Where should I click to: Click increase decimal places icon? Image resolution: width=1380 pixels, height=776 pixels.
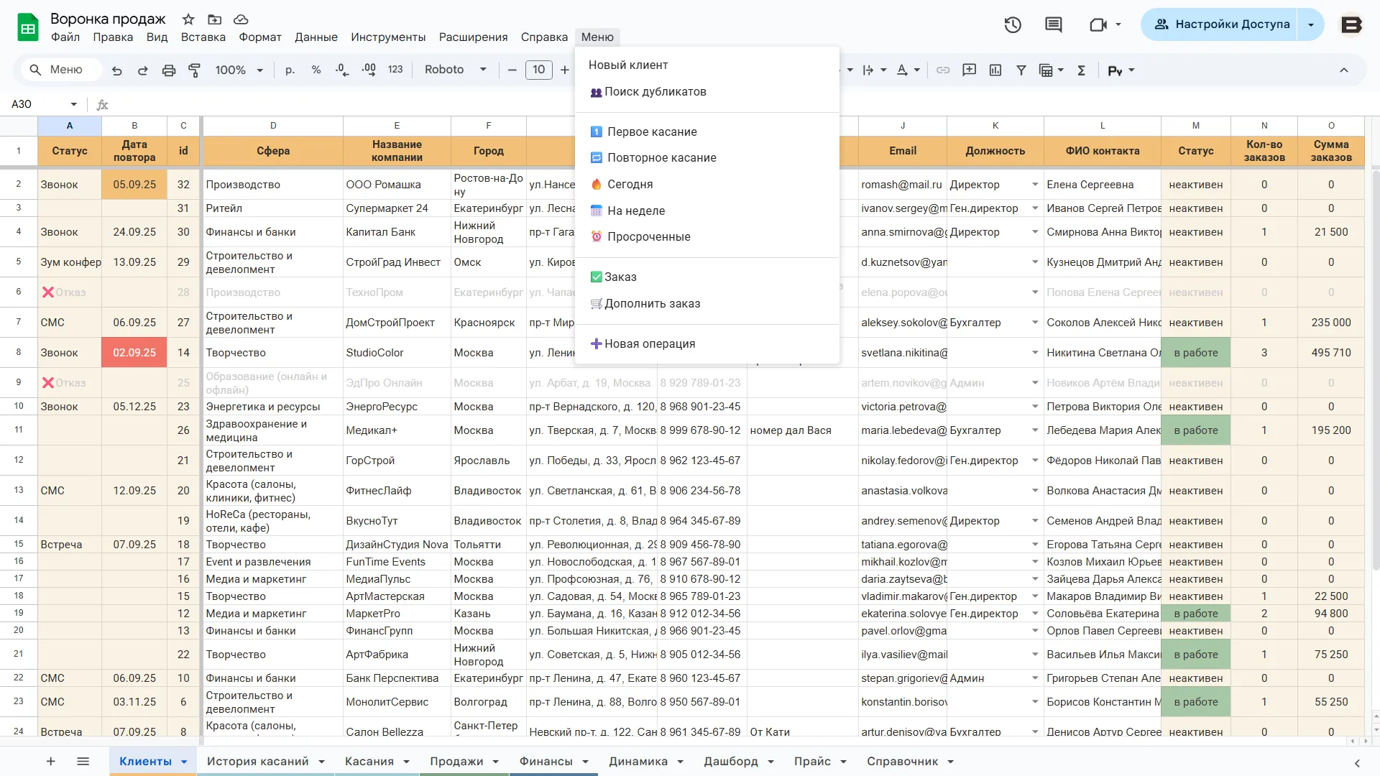tap(369, 70)
